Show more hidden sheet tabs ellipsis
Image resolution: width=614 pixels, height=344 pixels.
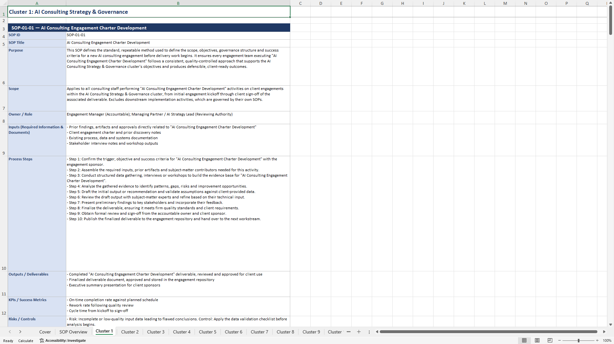(x=348, y=332)
